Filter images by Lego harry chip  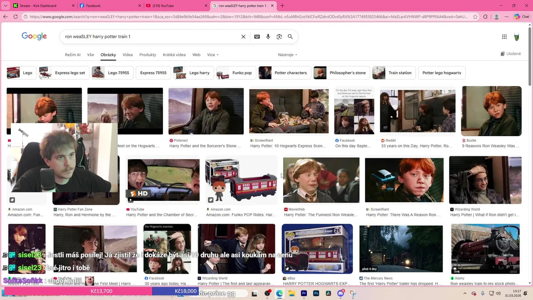pyautogui.click(x=193, y=72)
